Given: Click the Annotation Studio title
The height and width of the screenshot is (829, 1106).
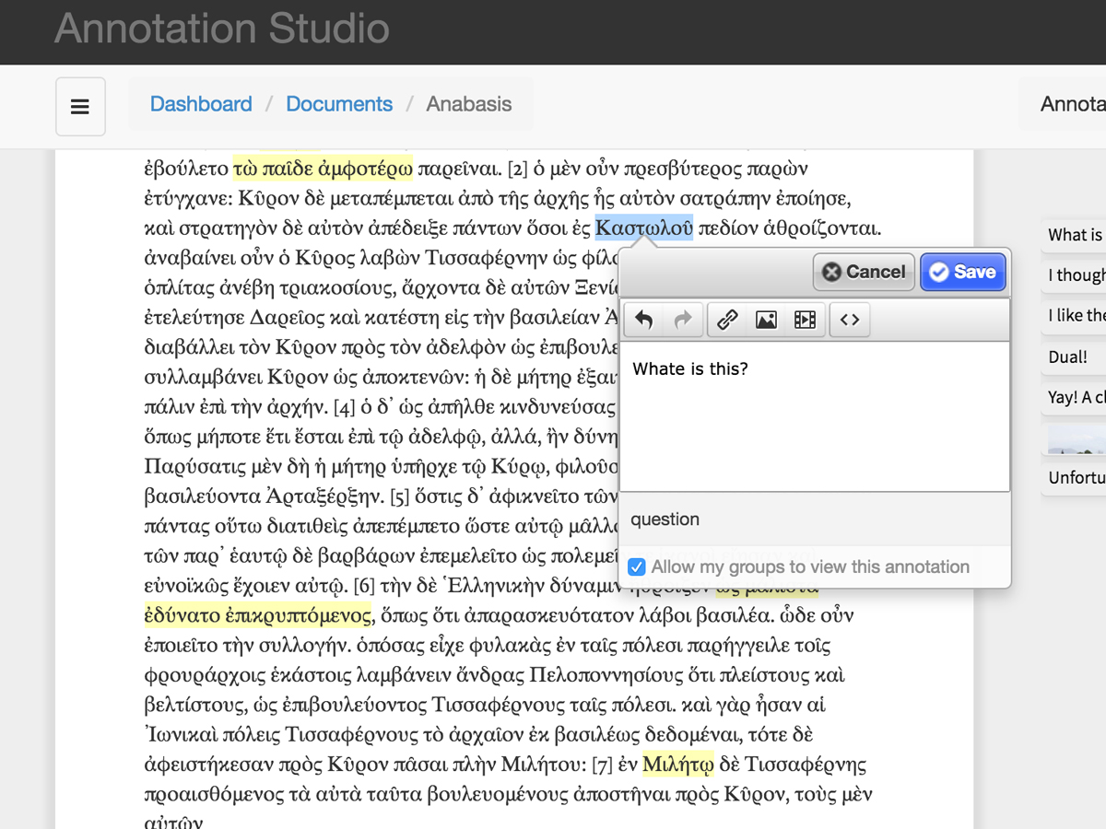Looking at the screenshot, I should coord(222,29).
